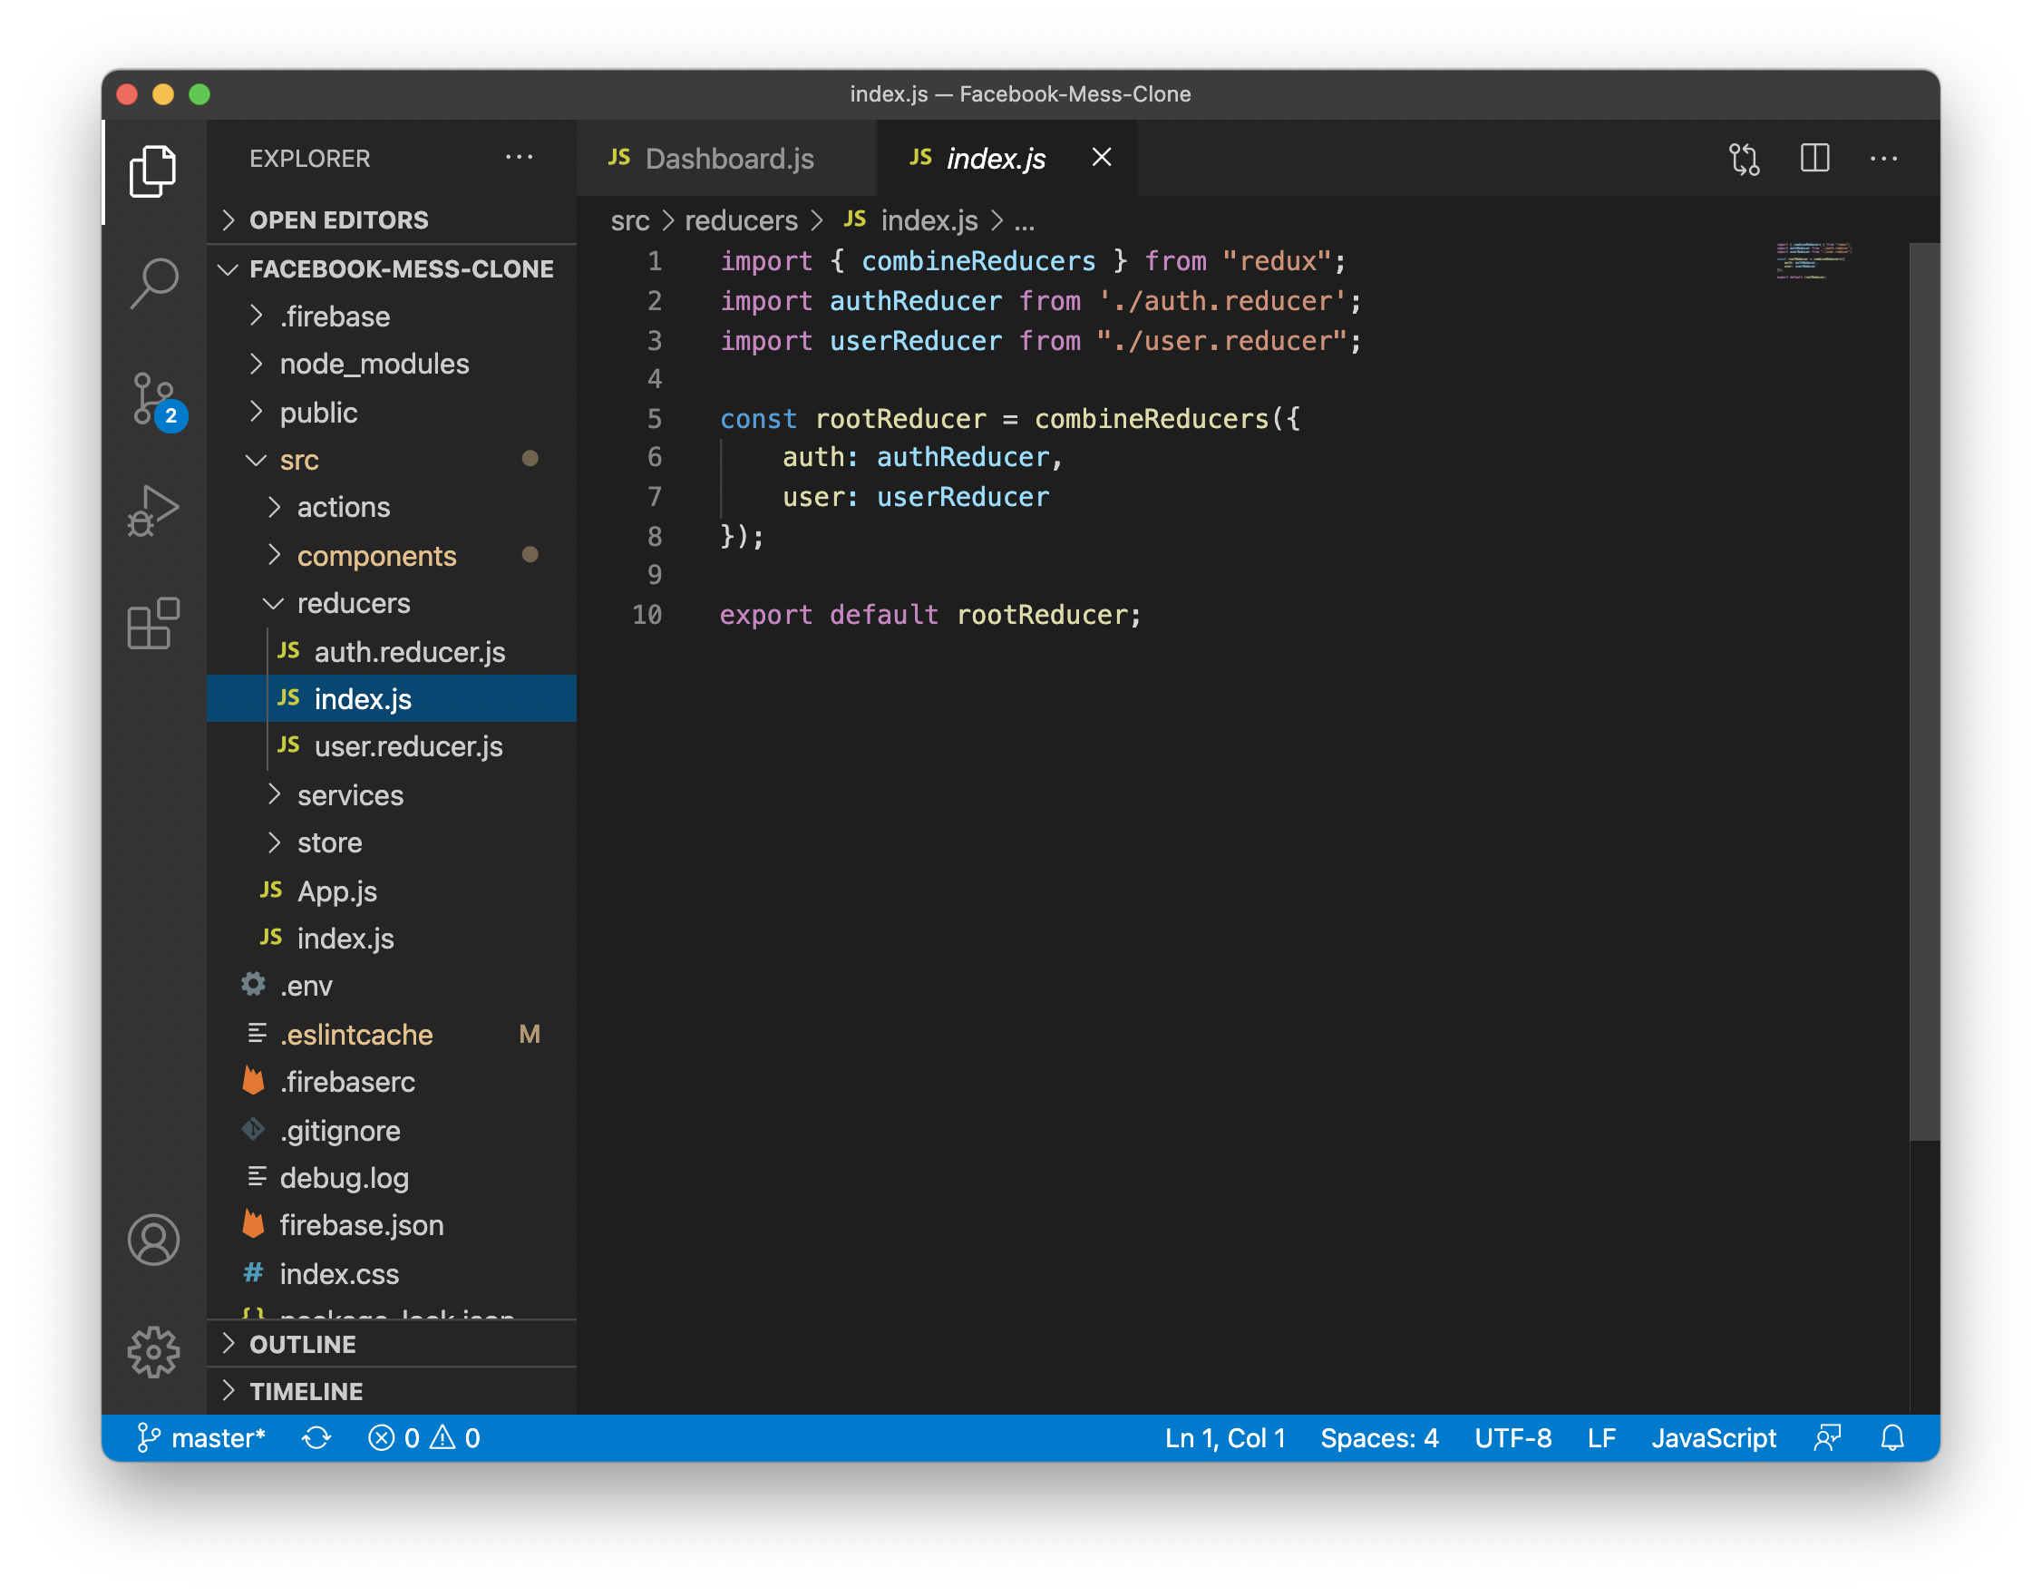
Task: Collapse the src folder
Action: coord(391,460)
